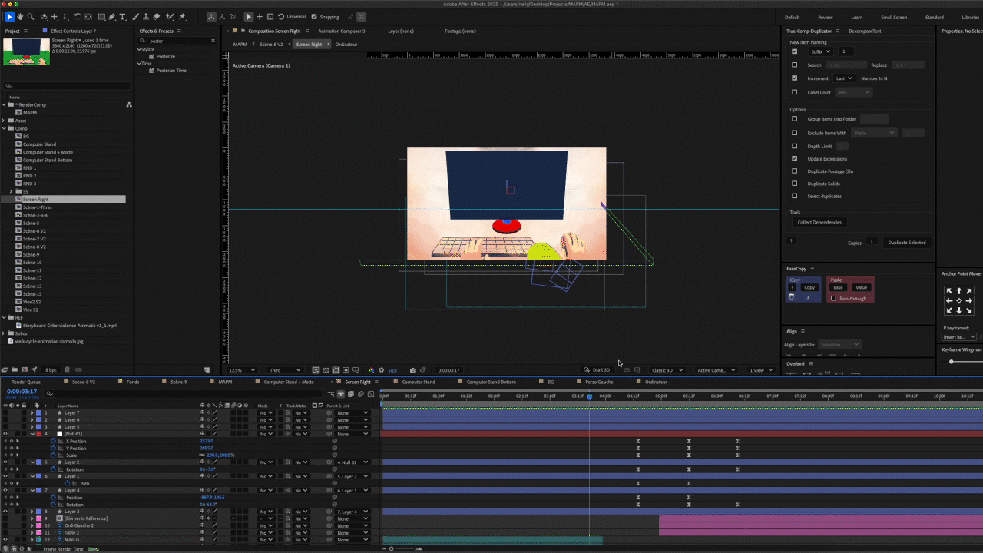Click the Collect Dependencies button
This screenshot has height=553, width=983.
point(819,222)
